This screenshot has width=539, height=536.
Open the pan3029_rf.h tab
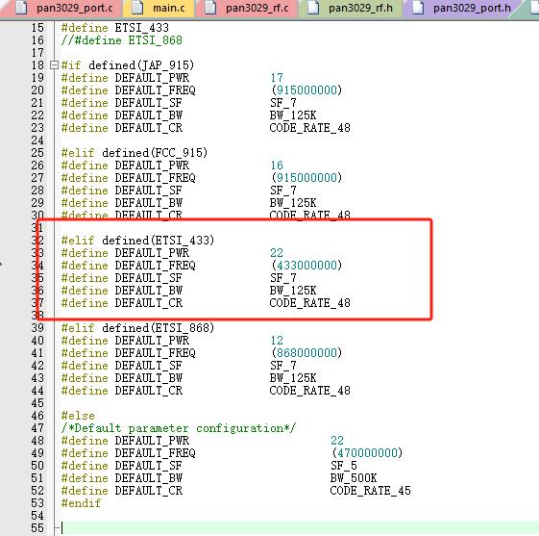click(351, 8)
